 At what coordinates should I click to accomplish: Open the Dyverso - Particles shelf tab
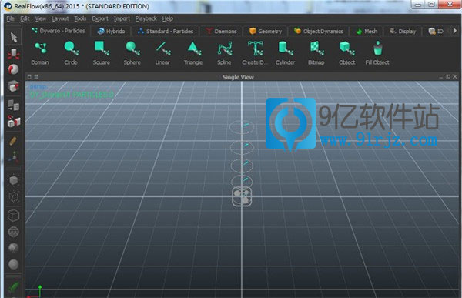click(x=58, y=31)
